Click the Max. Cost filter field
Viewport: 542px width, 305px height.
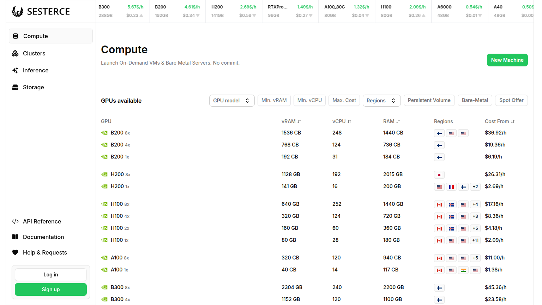click(x=344, y=100)
